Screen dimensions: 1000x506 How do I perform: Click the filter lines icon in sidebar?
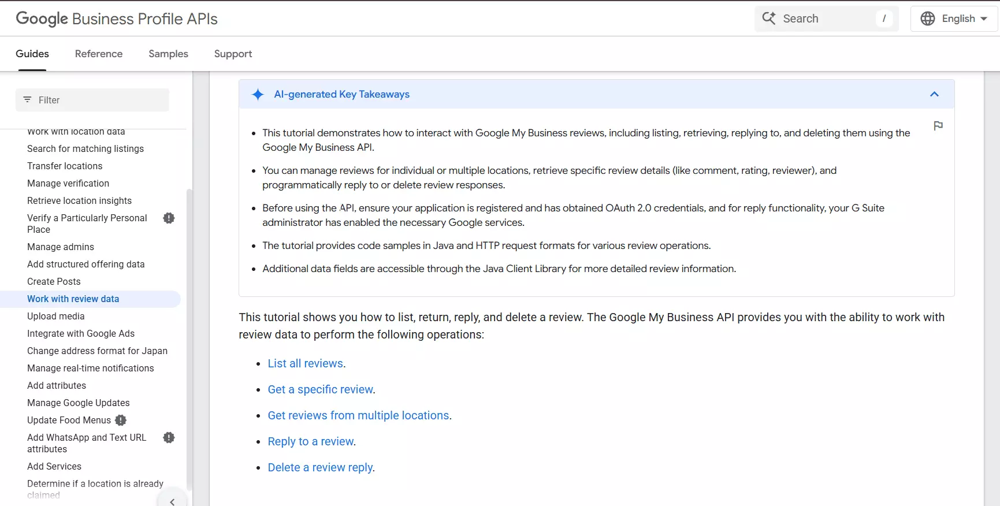pos(27,100)
